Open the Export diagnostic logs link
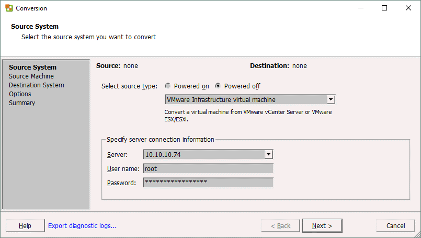This screenshot has height=238, width=421. click(82, 226)
